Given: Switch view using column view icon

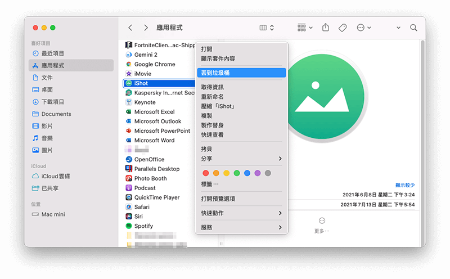Looking at the screenshot, I should [x=263, y=28].
